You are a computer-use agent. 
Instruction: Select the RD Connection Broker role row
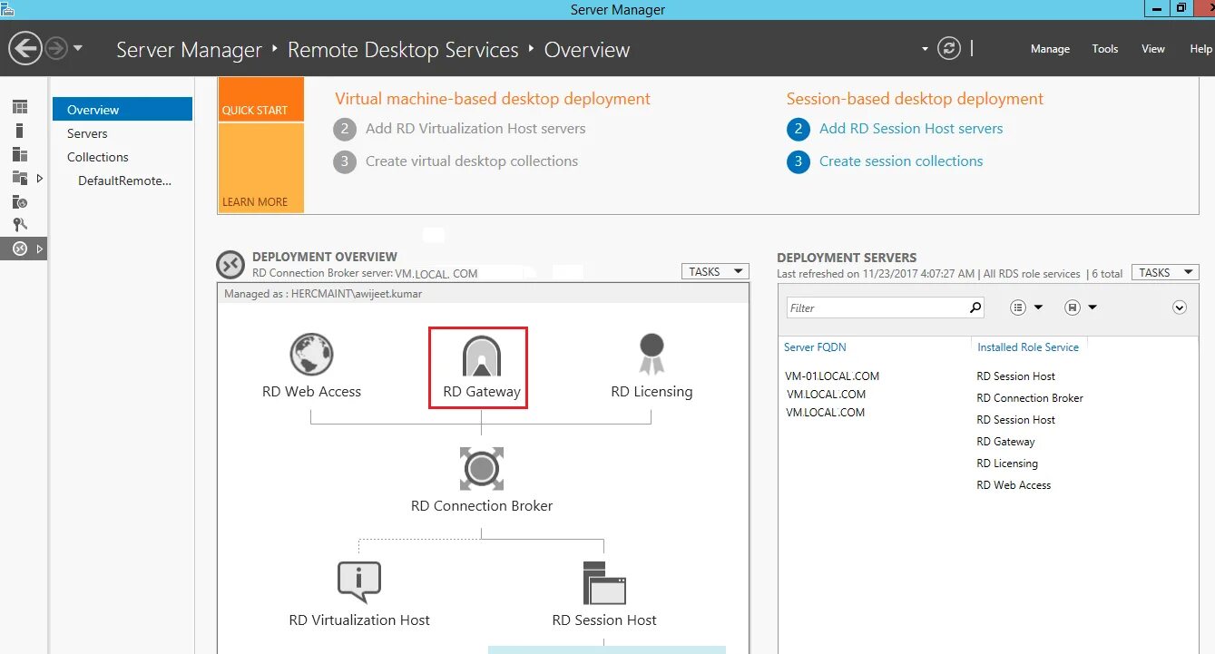pos(1030,398)
